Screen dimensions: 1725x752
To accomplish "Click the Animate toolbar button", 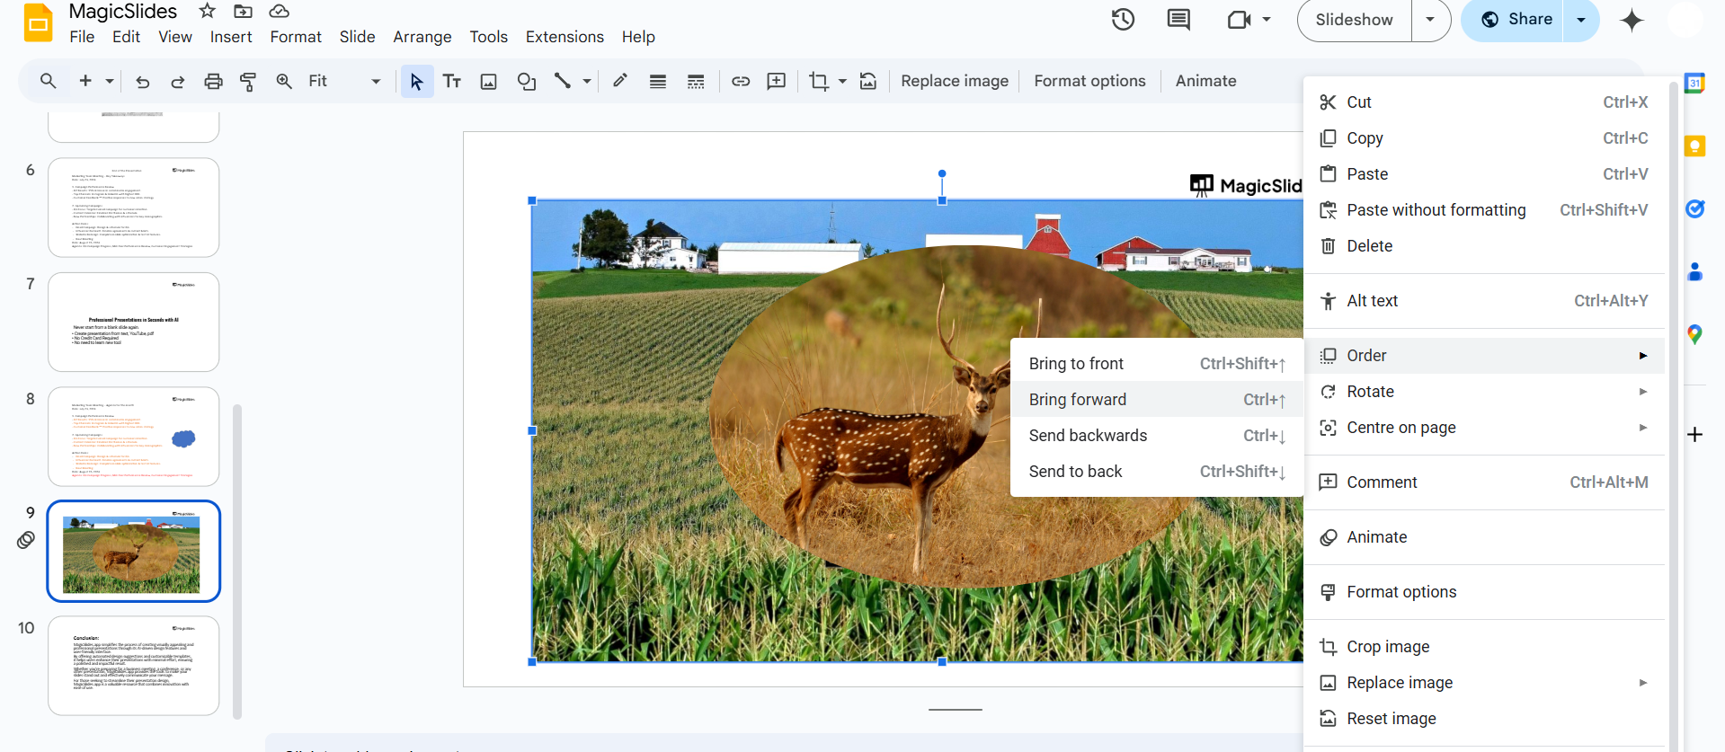I will coord(1205,81).
